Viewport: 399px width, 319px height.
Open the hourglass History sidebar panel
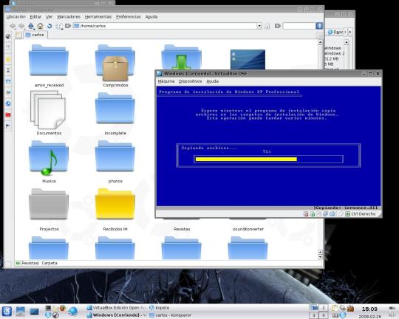point(8,70)
